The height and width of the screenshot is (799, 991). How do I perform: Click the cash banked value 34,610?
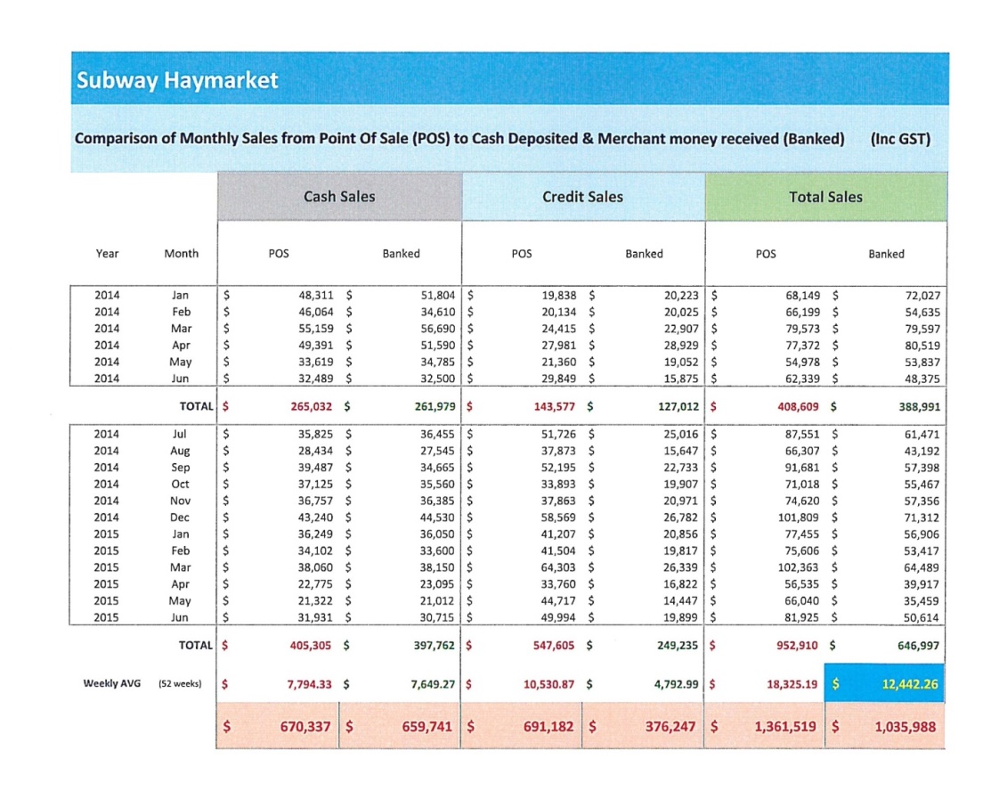[x=438, y=312]
